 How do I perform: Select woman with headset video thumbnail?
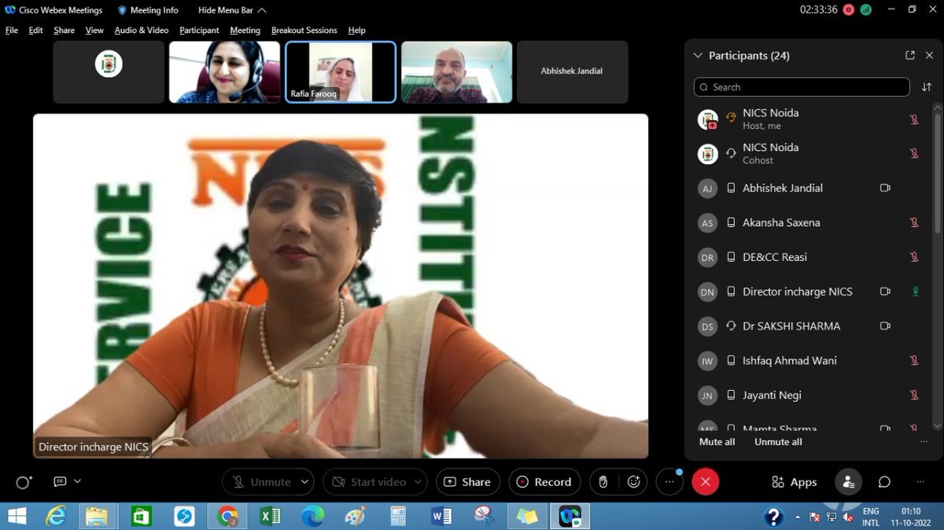click(225, 72)
